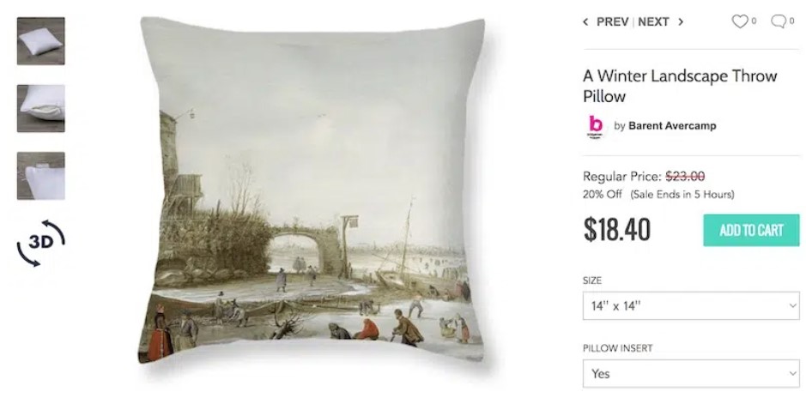Go to PREV product

(612, 21)
